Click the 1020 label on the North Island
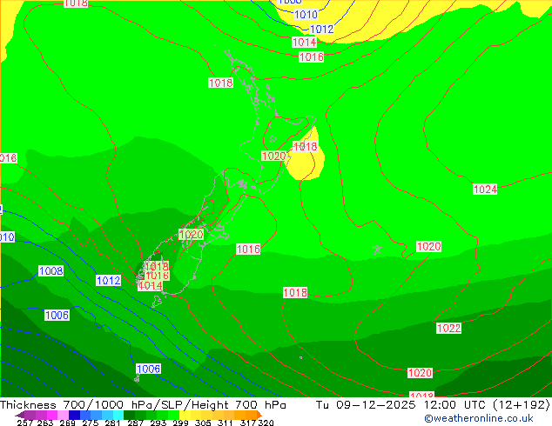Viewport: 552px width, 426px height. coord(274,156)
